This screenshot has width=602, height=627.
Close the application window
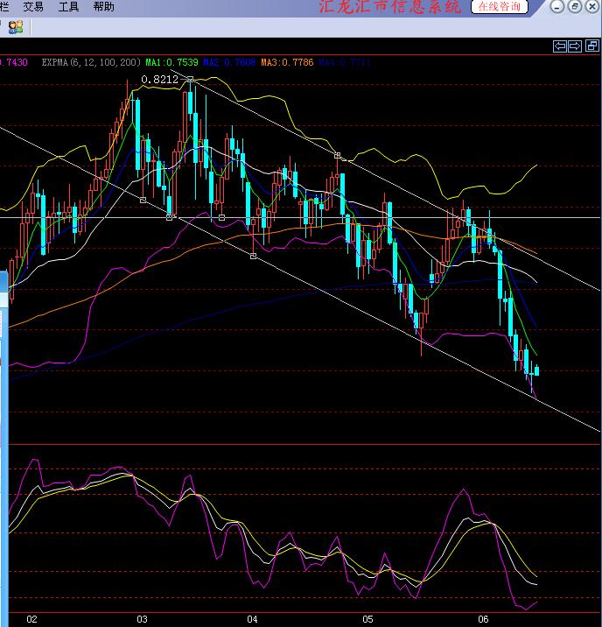(x=592, y=6)
